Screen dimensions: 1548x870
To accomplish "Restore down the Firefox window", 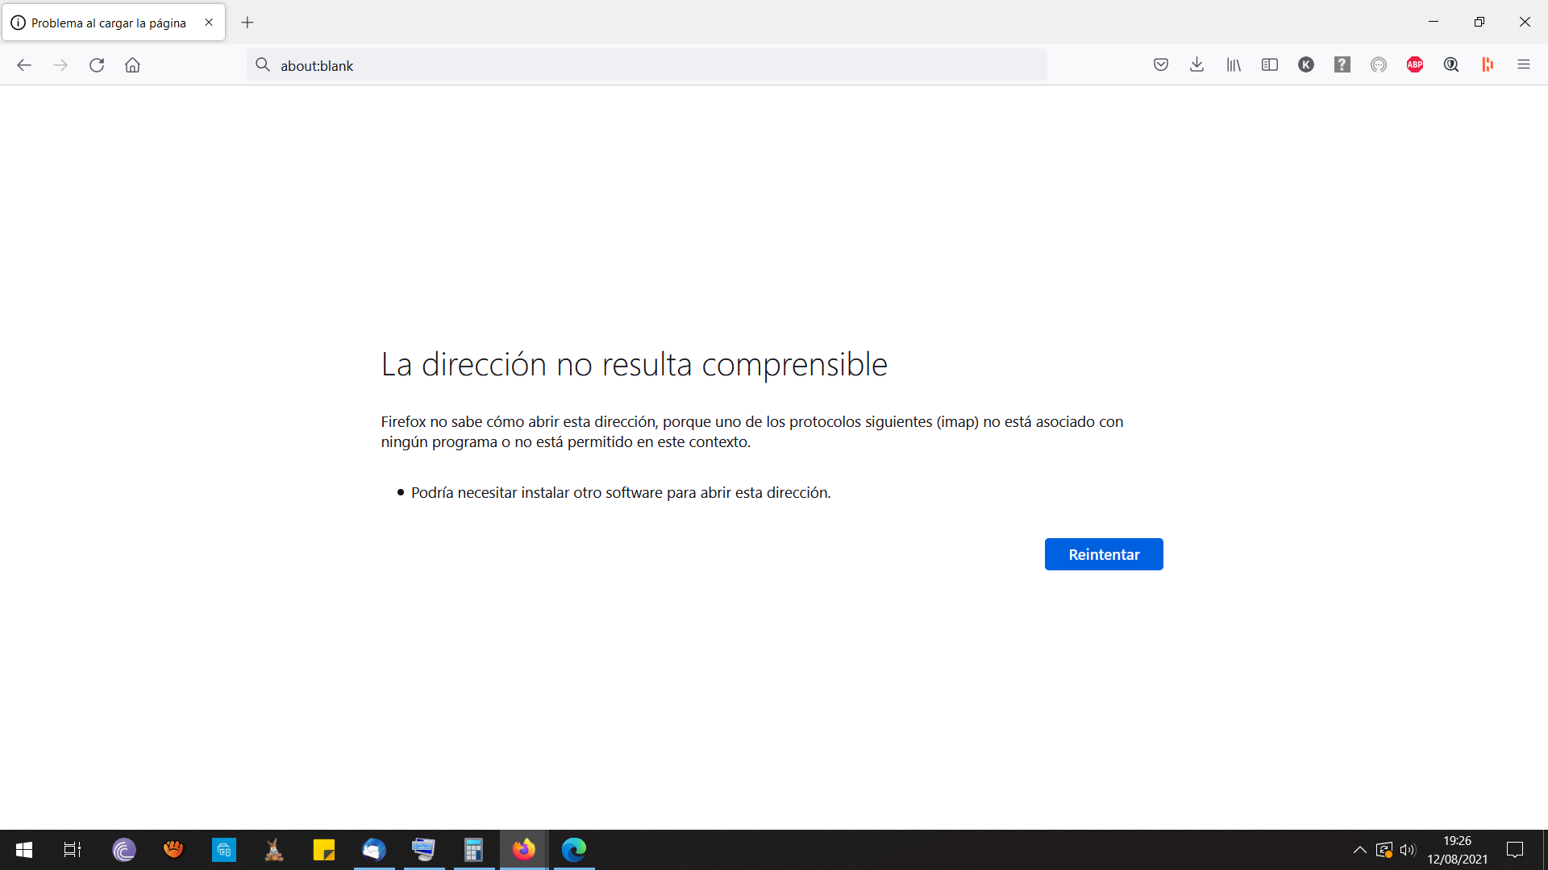I will pos(1479,22).
